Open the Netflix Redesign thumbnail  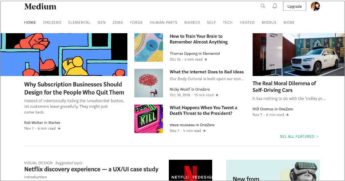[x=191, y=170]
